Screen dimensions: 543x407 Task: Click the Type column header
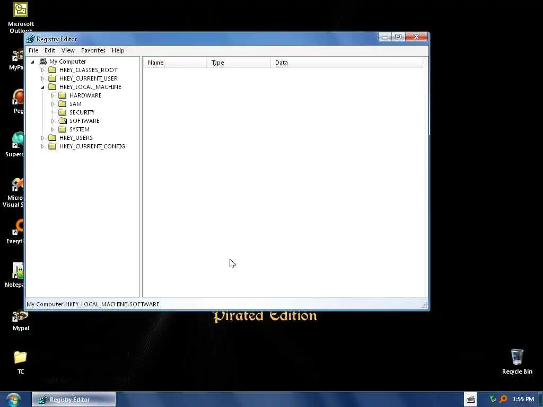[x=238, y=63]
